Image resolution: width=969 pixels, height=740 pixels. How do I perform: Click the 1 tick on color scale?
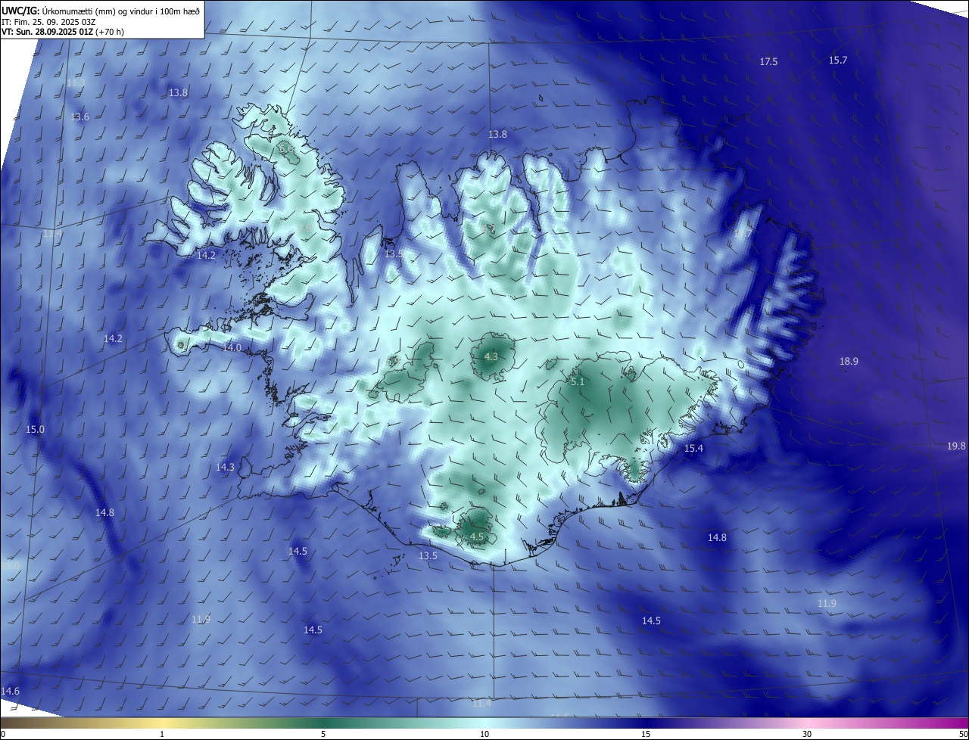tap(162, 734)
